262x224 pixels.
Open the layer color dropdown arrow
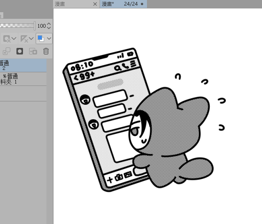pyautogui.click(x=49, y=39)
